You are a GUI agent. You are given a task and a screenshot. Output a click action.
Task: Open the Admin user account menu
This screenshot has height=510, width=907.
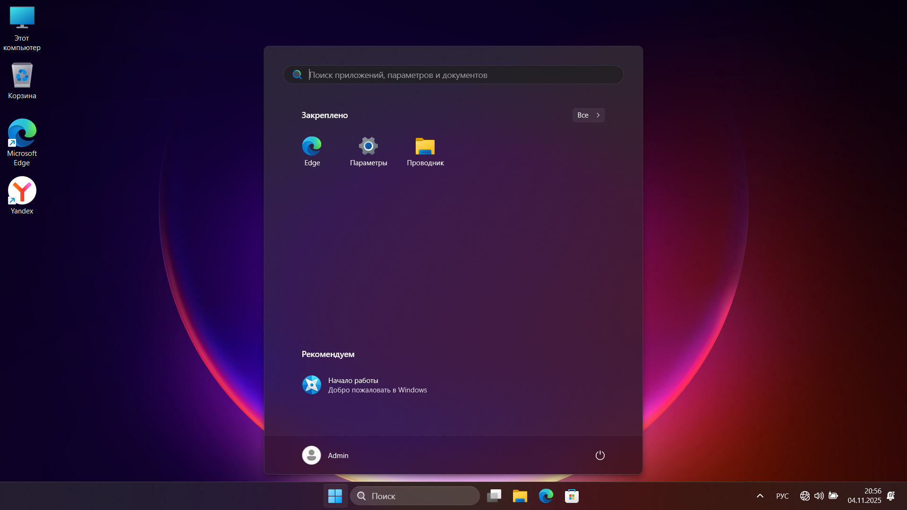(x=325, y=455)
